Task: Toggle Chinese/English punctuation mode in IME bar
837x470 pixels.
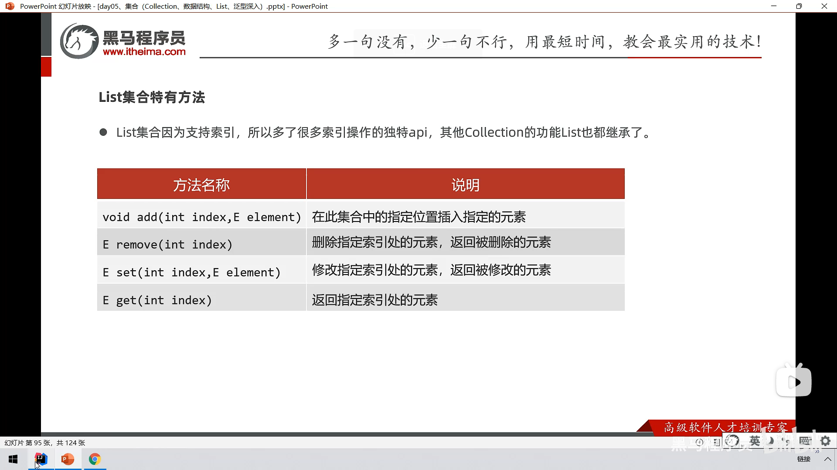Action: (x=786, y=442)
